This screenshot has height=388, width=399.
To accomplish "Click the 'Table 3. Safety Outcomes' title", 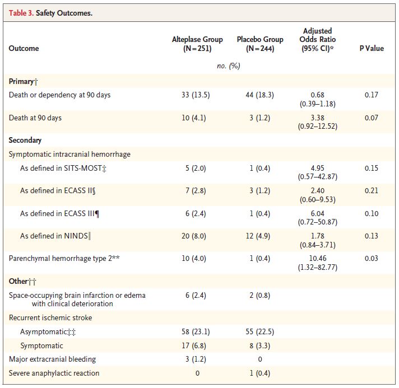I will point(50,13).
